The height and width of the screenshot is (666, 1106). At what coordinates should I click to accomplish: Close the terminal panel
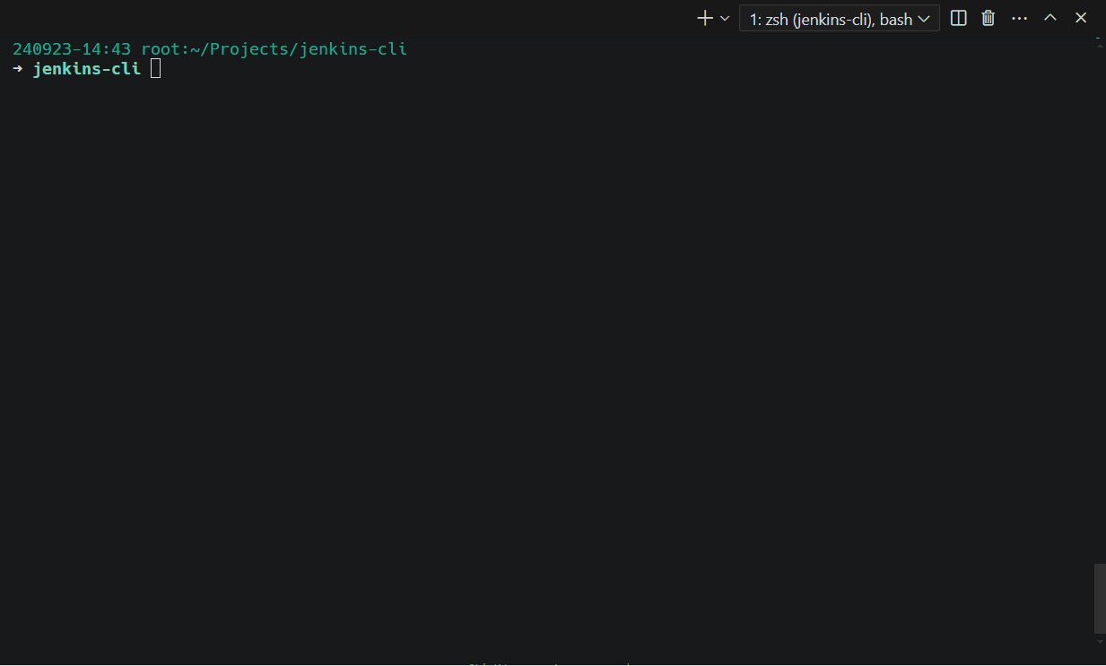1081,18
